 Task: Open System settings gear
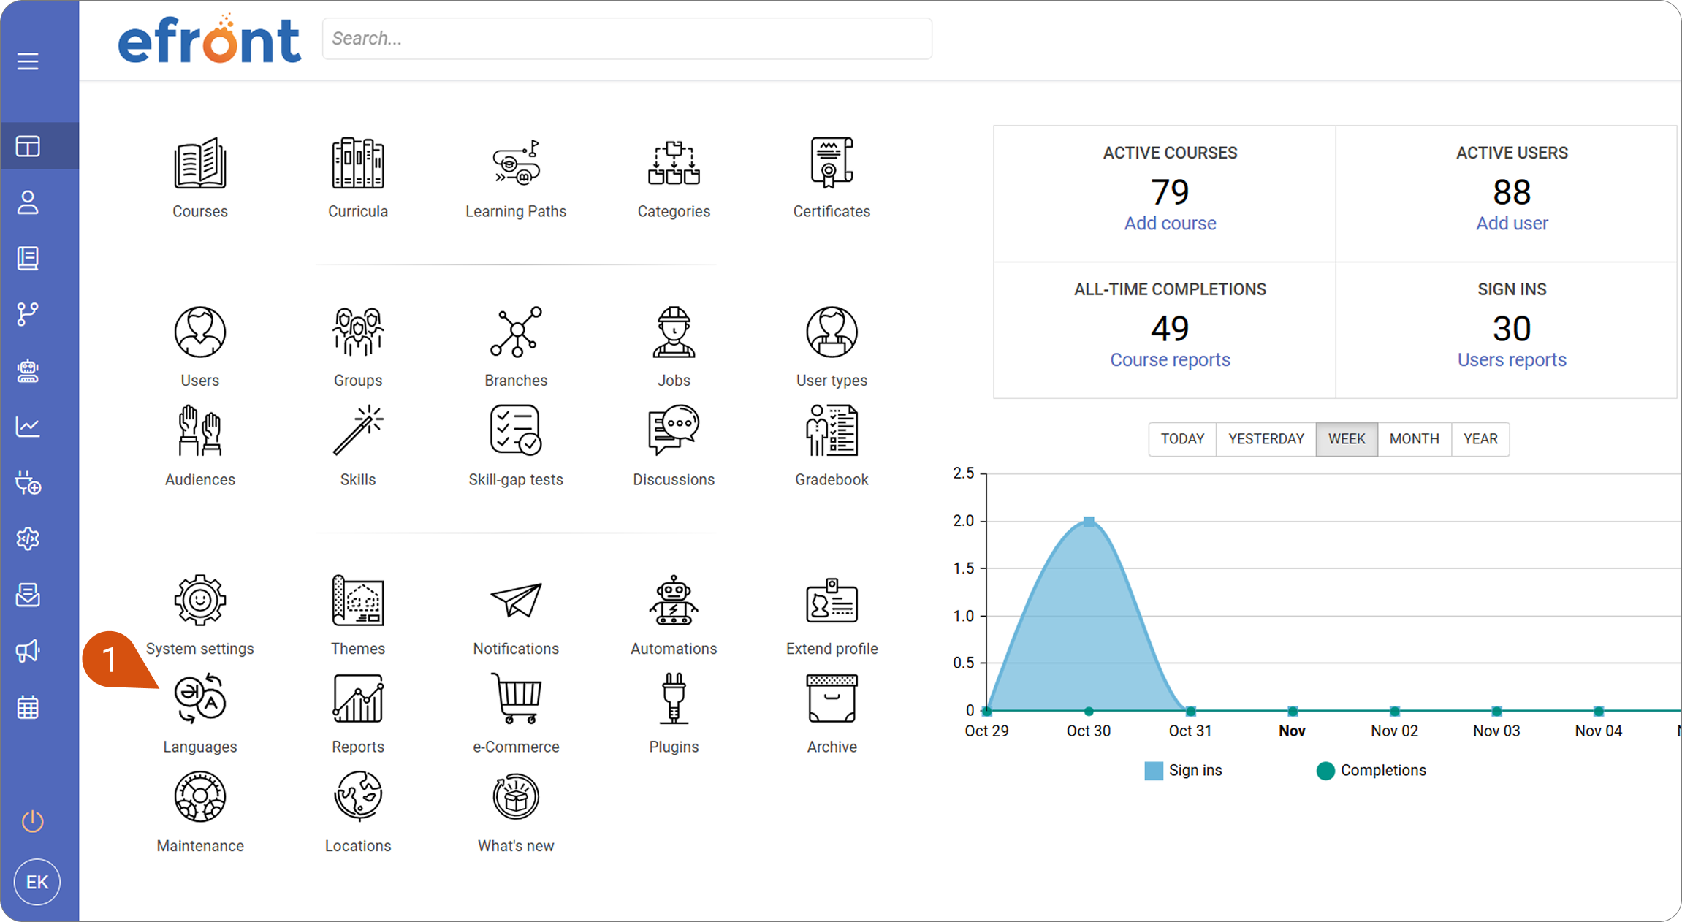(199, 601)
